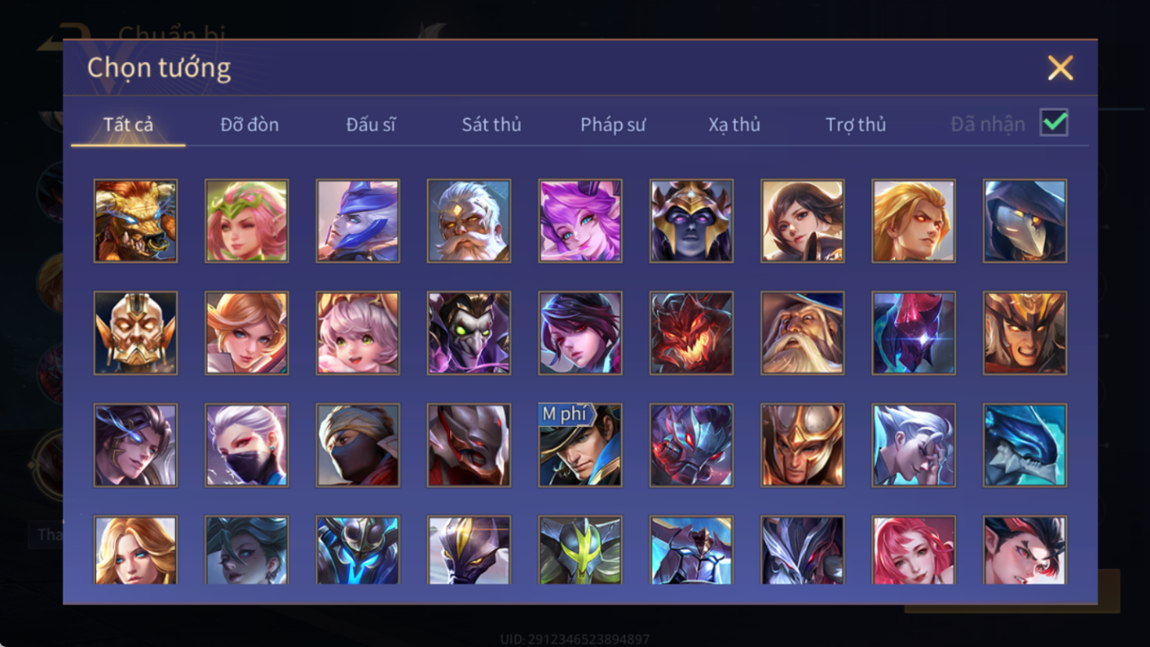Screen dimensions: 1150x647
Task: Pick the masked ninja with headband
Action: click(x=357, y=445)
